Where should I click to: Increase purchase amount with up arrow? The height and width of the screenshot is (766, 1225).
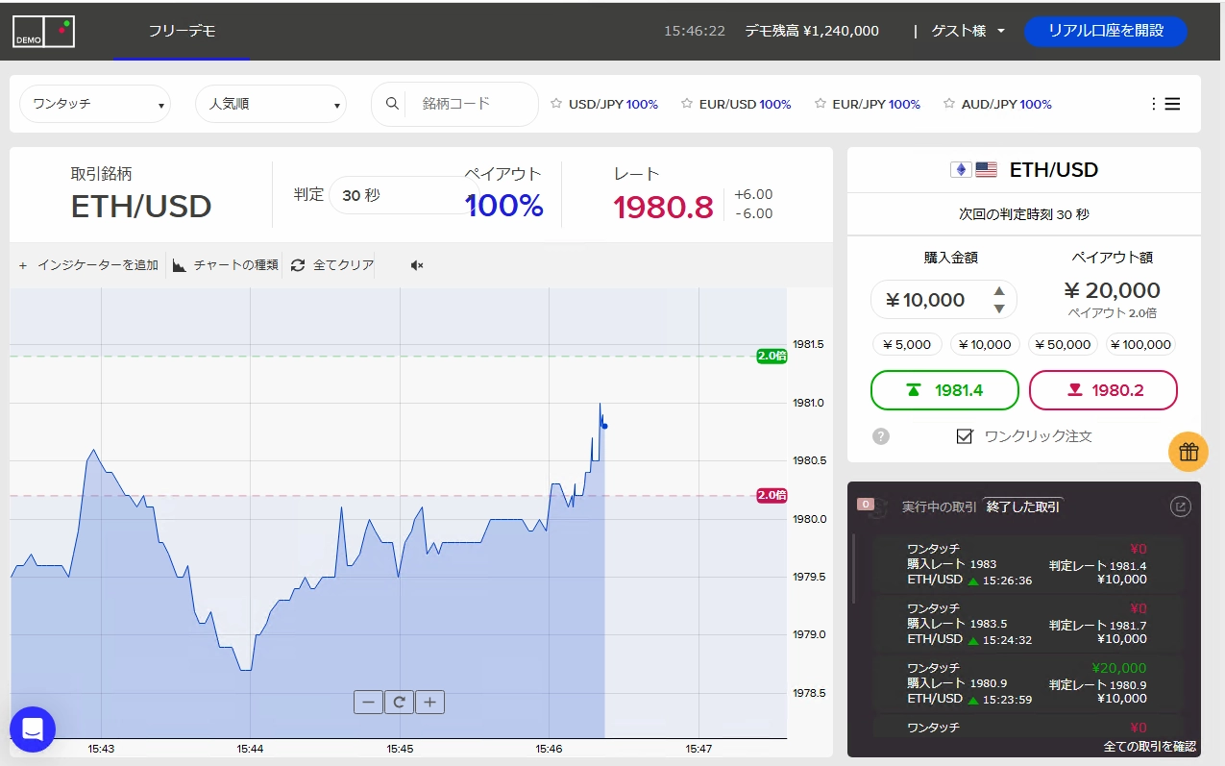pyautogui.click(x=999, y=291)
